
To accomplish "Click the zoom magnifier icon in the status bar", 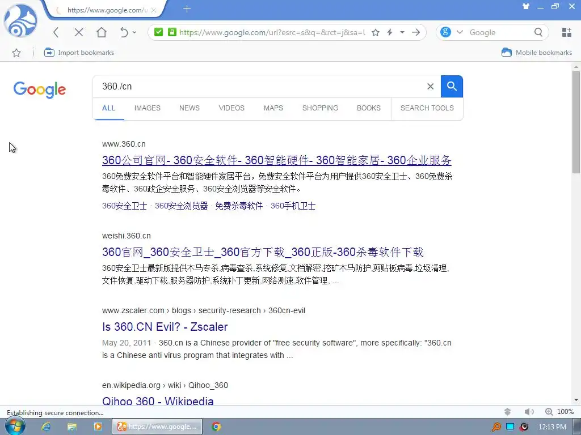I will [x=549, y=412].
